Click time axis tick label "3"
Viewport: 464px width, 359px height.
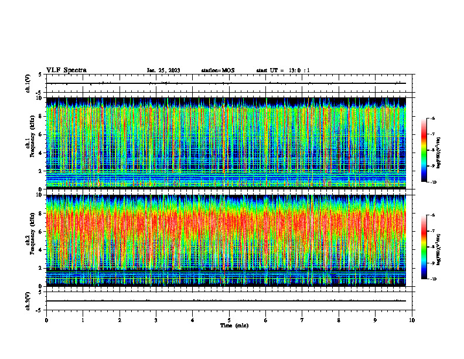(x=156, y=320)
